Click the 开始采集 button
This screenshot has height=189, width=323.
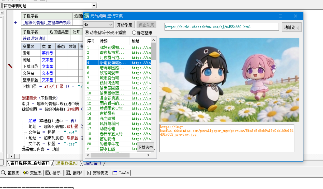pos(125,25)
